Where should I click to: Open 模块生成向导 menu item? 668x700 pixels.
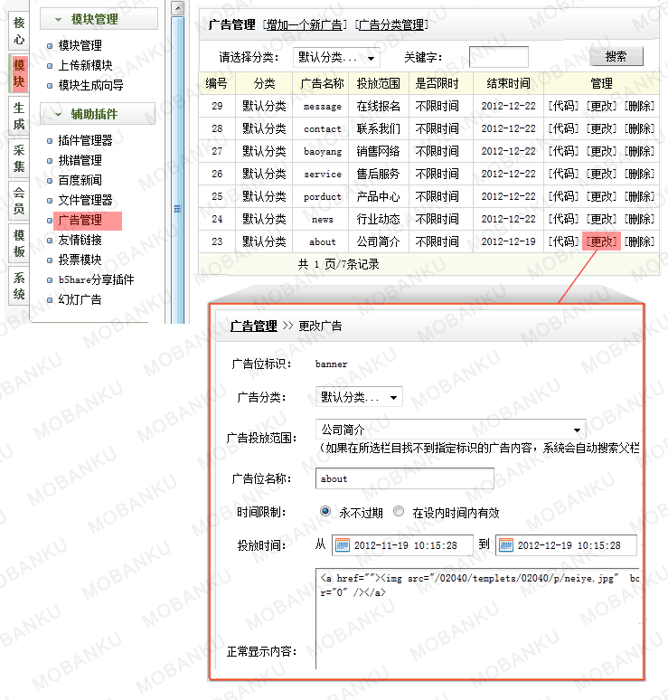91,85
